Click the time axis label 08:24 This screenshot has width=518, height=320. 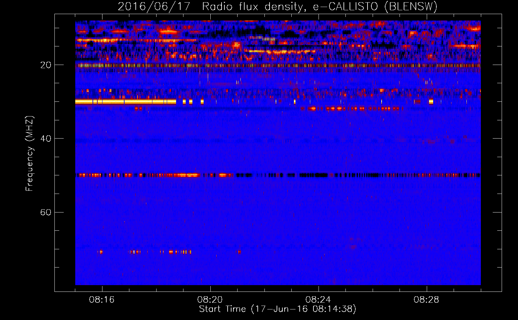tap(318, 300)
